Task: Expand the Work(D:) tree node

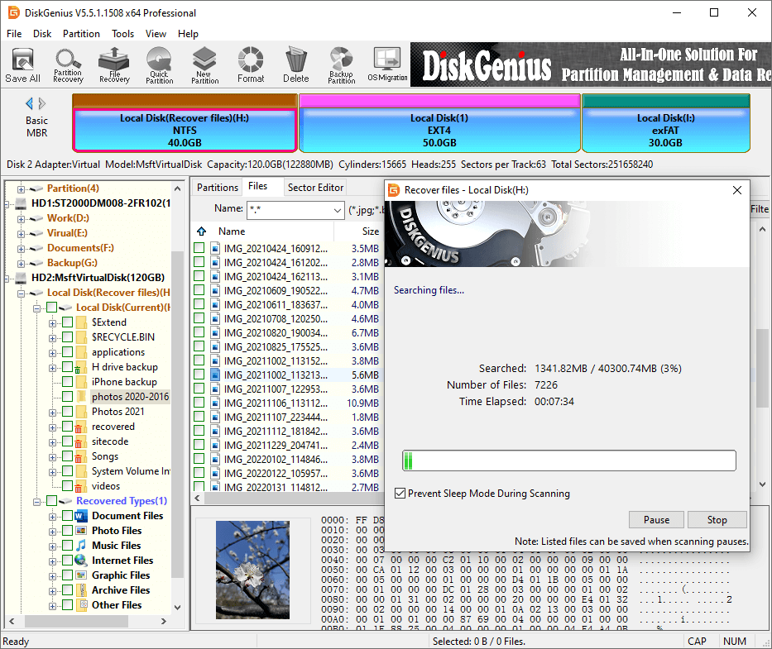Action: [x=21, y=219]
